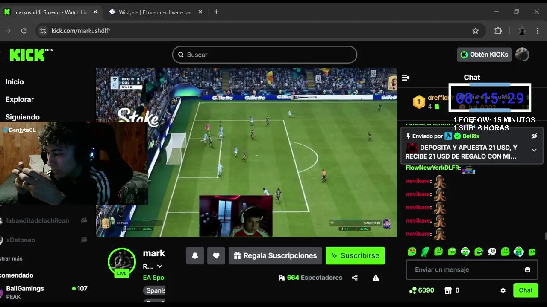The height and width of the screenshot is (307, 547).
Task: Click the stream video player
Action: [246, 152]
